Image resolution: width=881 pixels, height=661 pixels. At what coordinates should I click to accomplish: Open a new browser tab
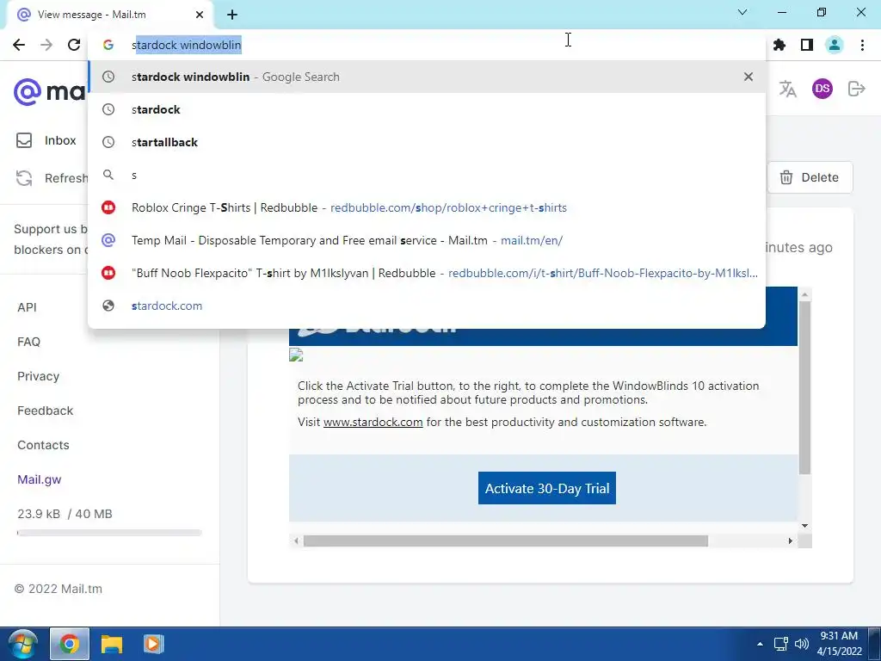coord(232,15)
